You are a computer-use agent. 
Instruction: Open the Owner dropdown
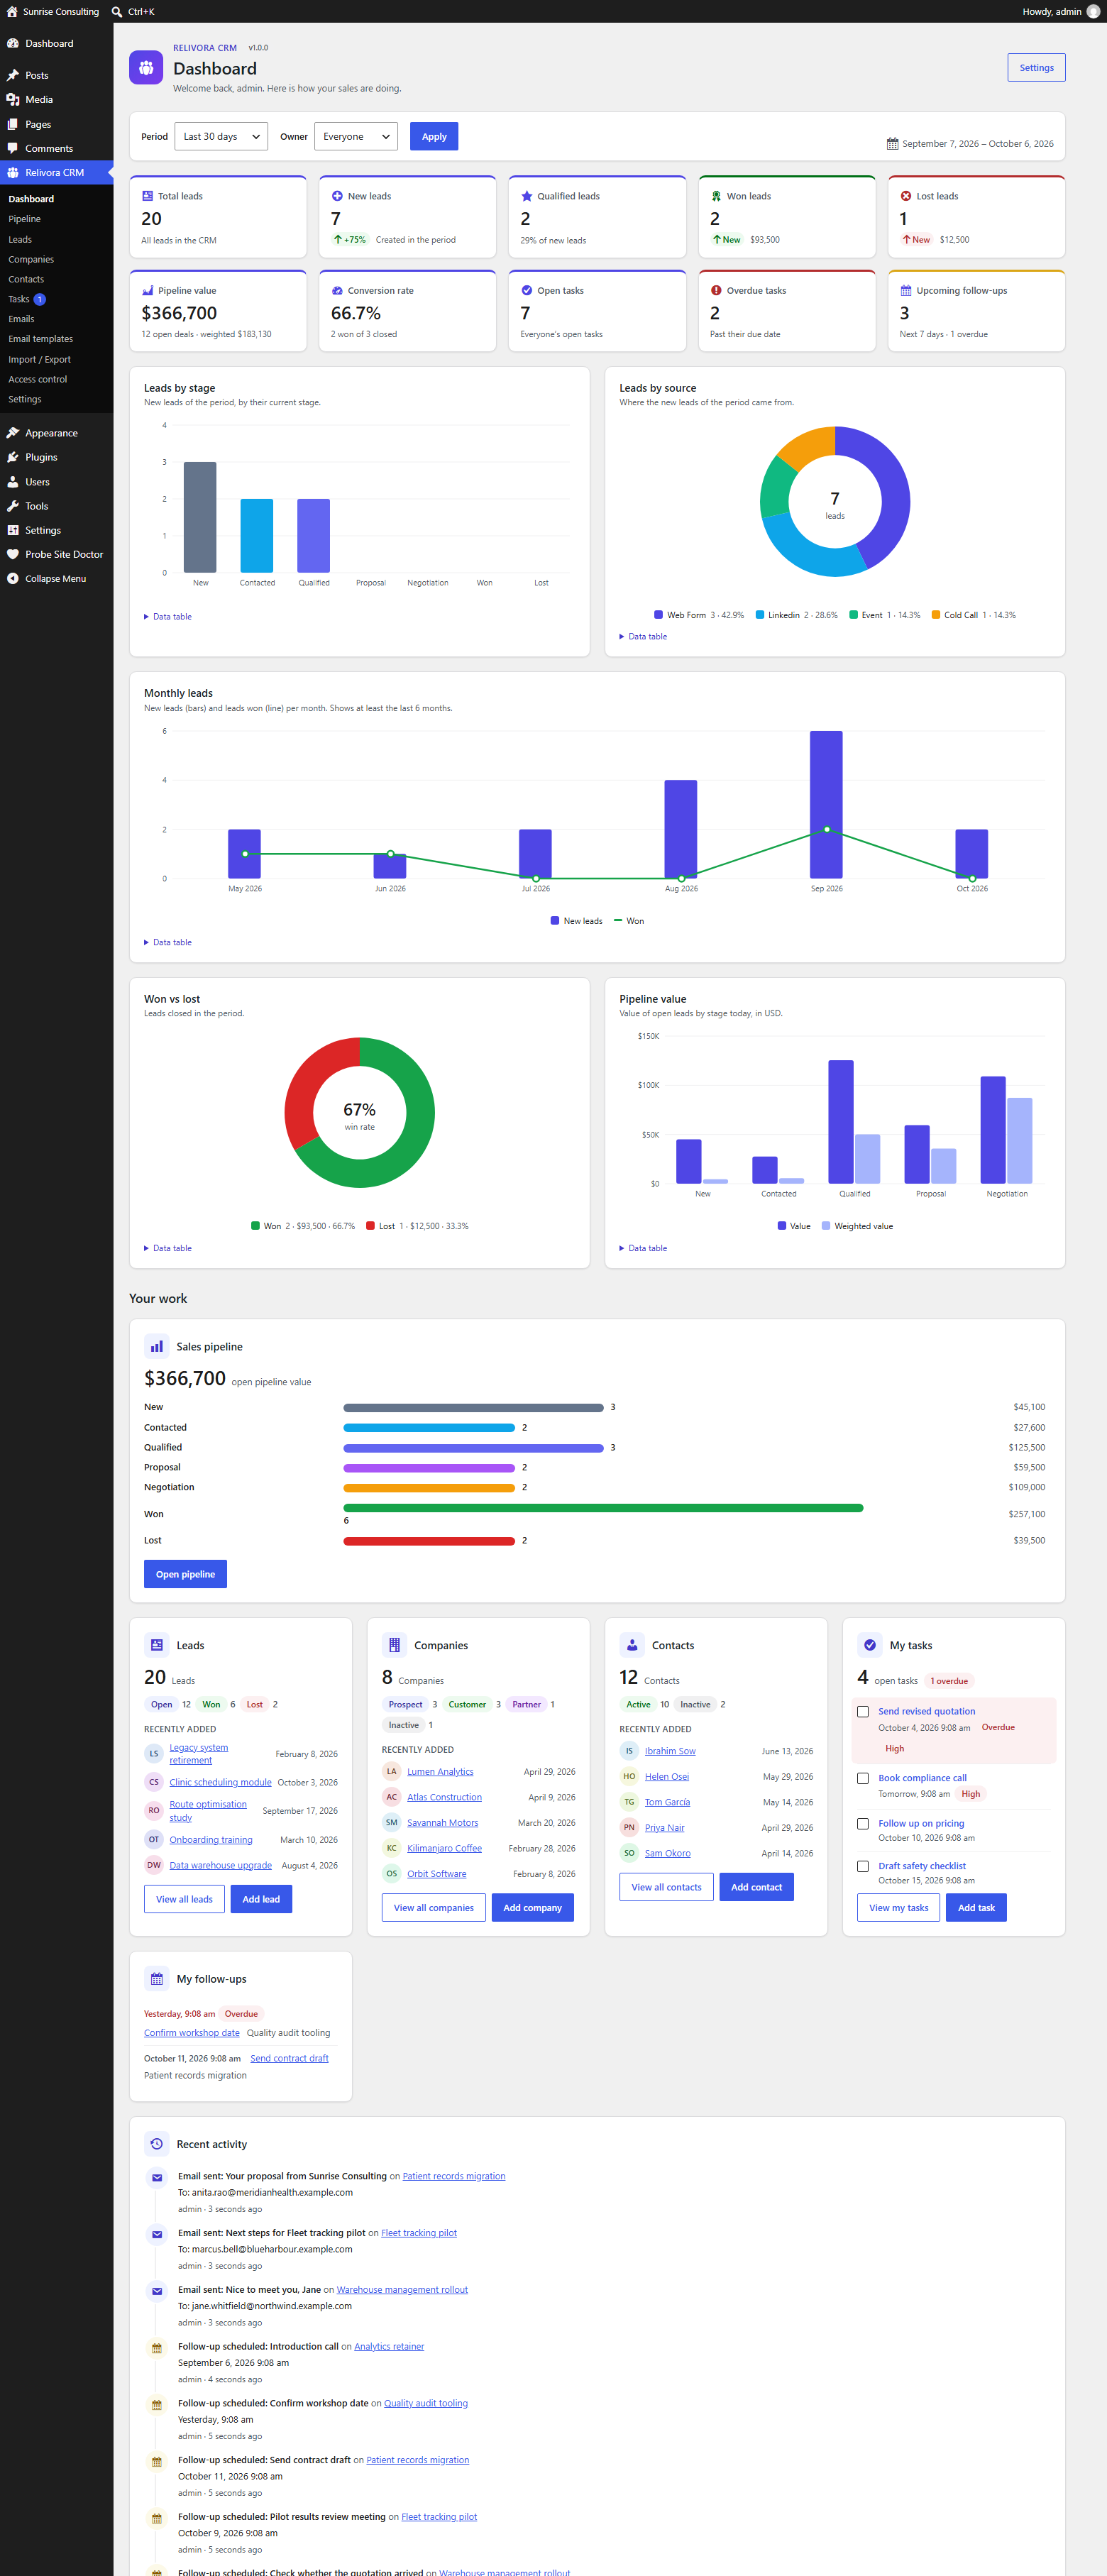pos(356,136)
